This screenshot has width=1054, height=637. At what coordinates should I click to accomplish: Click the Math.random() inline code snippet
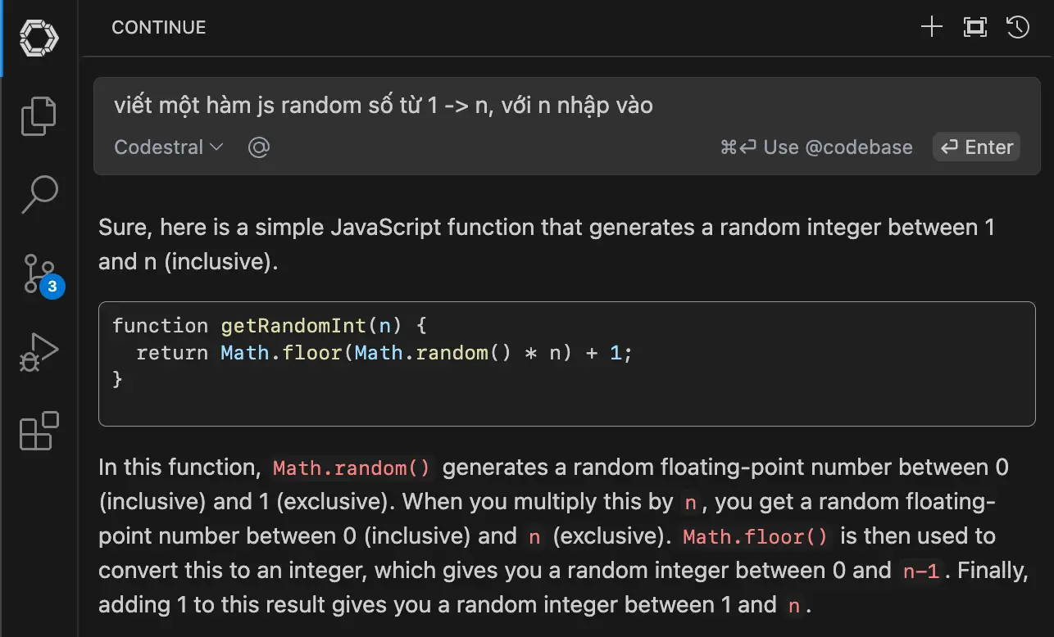352,468
